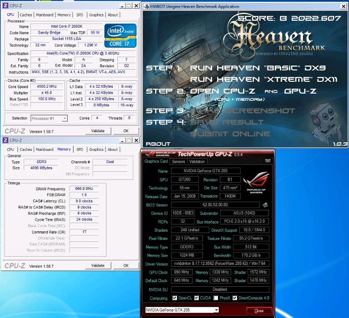Screen dimensions: 349x318
Task: Open SPD tab in top CPU-Z window
Action: point(80,15)
